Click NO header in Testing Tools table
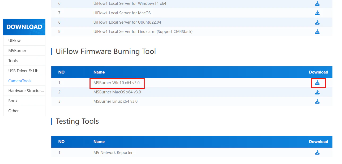Viewport: 342px width, 164px height. tap(61, 142)
